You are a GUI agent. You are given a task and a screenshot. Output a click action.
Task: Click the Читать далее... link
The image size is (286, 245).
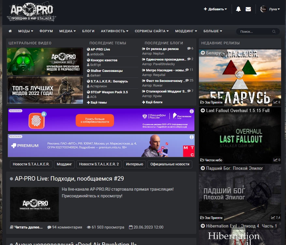28,227
